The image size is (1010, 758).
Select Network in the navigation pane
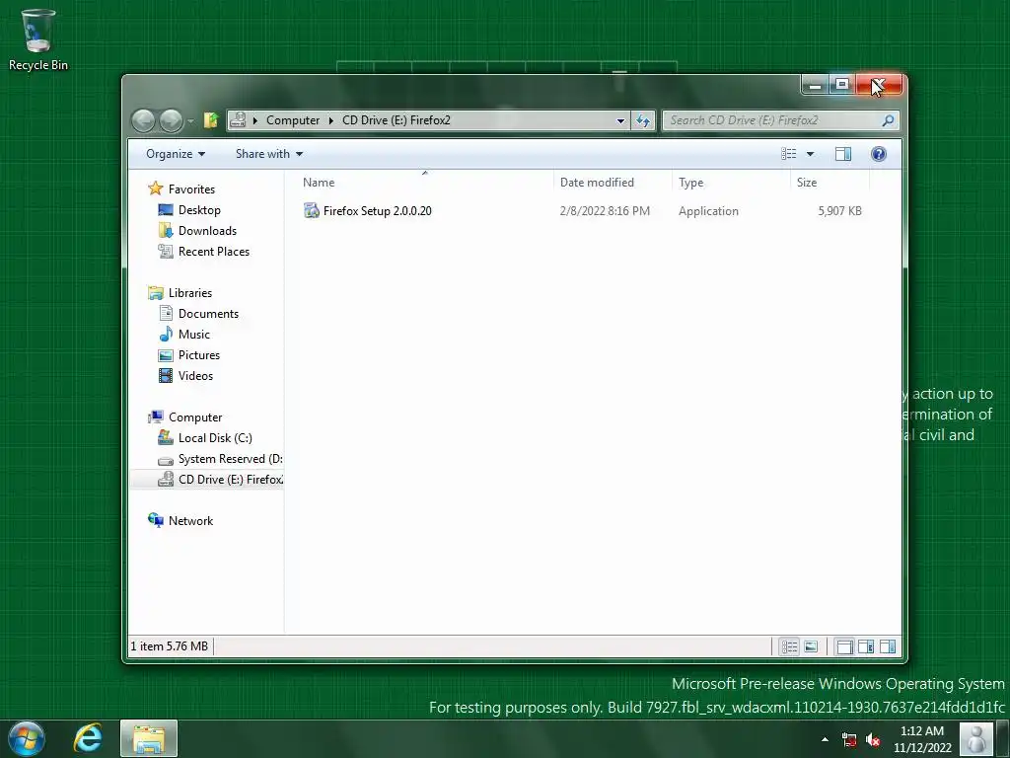pos(190,521)
